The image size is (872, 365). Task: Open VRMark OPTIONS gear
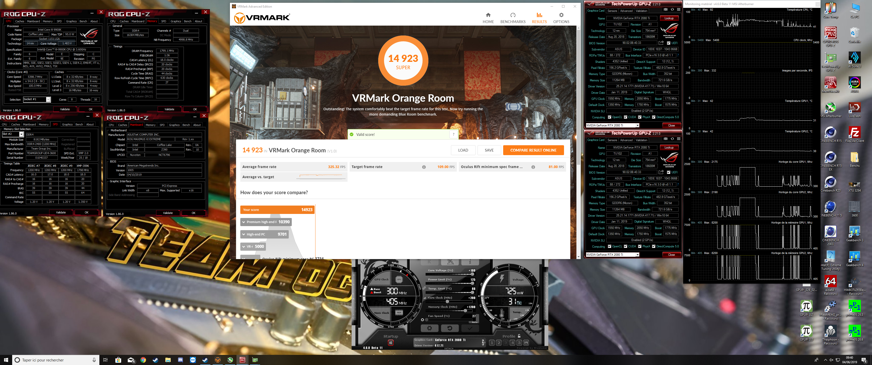(561, 18)
